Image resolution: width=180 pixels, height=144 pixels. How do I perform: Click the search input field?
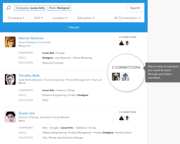click(x=99, y=8)
